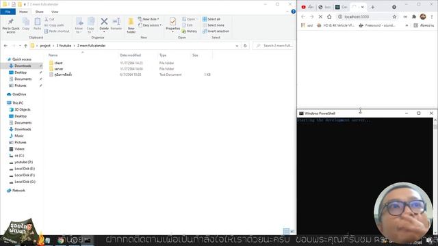Viewport: 438px width, 246px height.
Task: Expand the address bar history dropdown
Action: click(237, 46)
